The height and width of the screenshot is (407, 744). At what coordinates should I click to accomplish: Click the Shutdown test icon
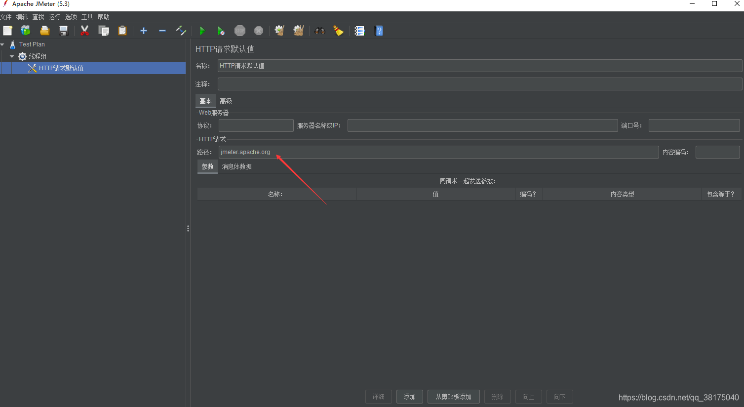click(x=259, y=31)
